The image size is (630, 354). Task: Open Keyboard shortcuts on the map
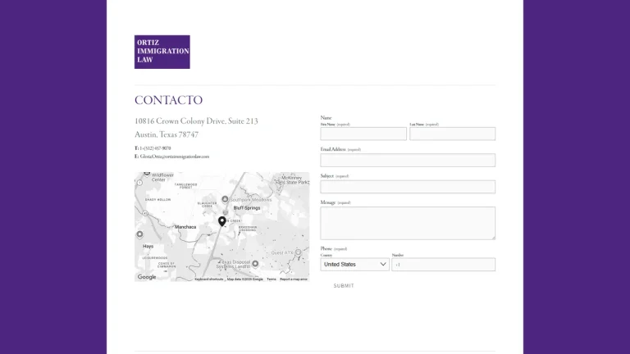click(x=209, y=279)
